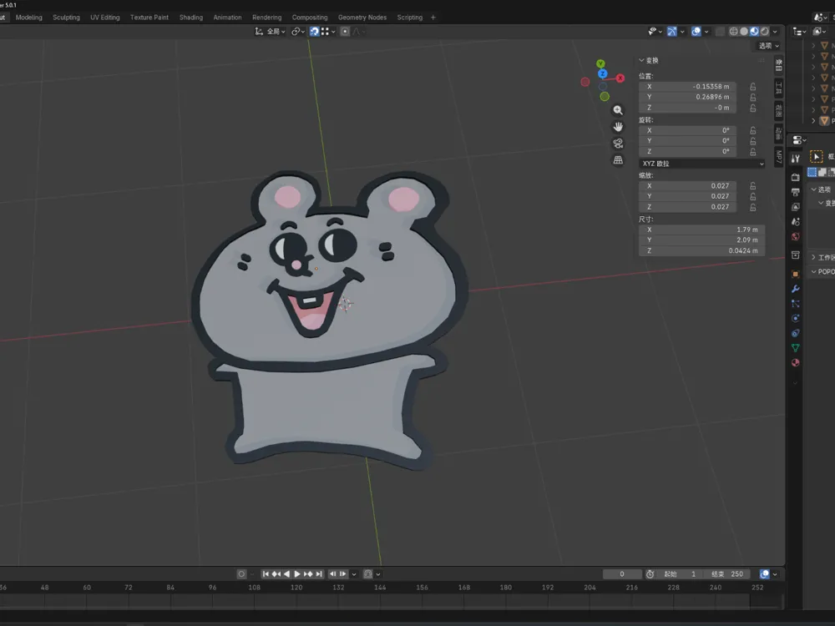Image resolution: width=835 pixels, height=626 pixels.
Task: Click the blue Z axis gizmo
Action: 602,74
